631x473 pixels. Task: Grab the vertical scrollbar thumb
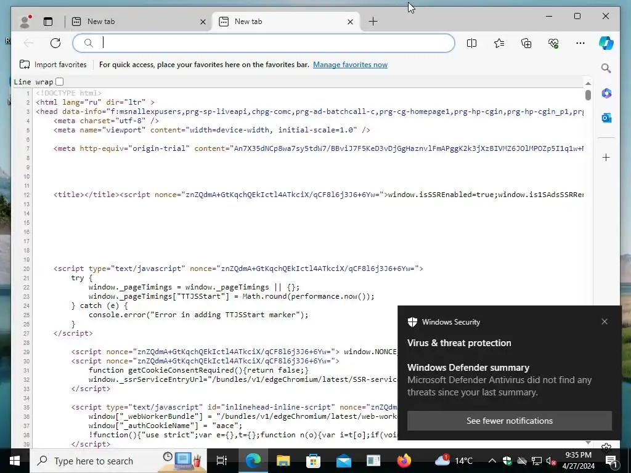[588, 95]
